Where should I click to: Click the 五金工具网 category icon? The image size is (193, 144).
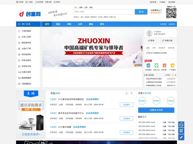pos(19,37)
